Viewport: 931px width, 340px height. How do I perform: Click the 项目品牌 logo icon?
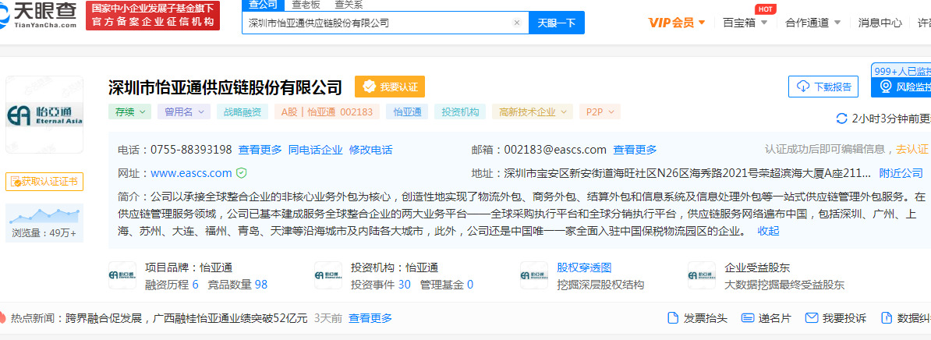[122, 275]
